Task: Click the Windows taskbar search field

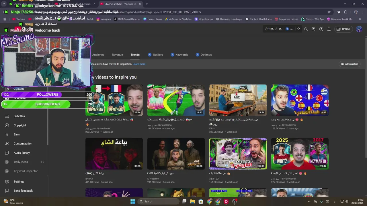Action: pos(159,201)
